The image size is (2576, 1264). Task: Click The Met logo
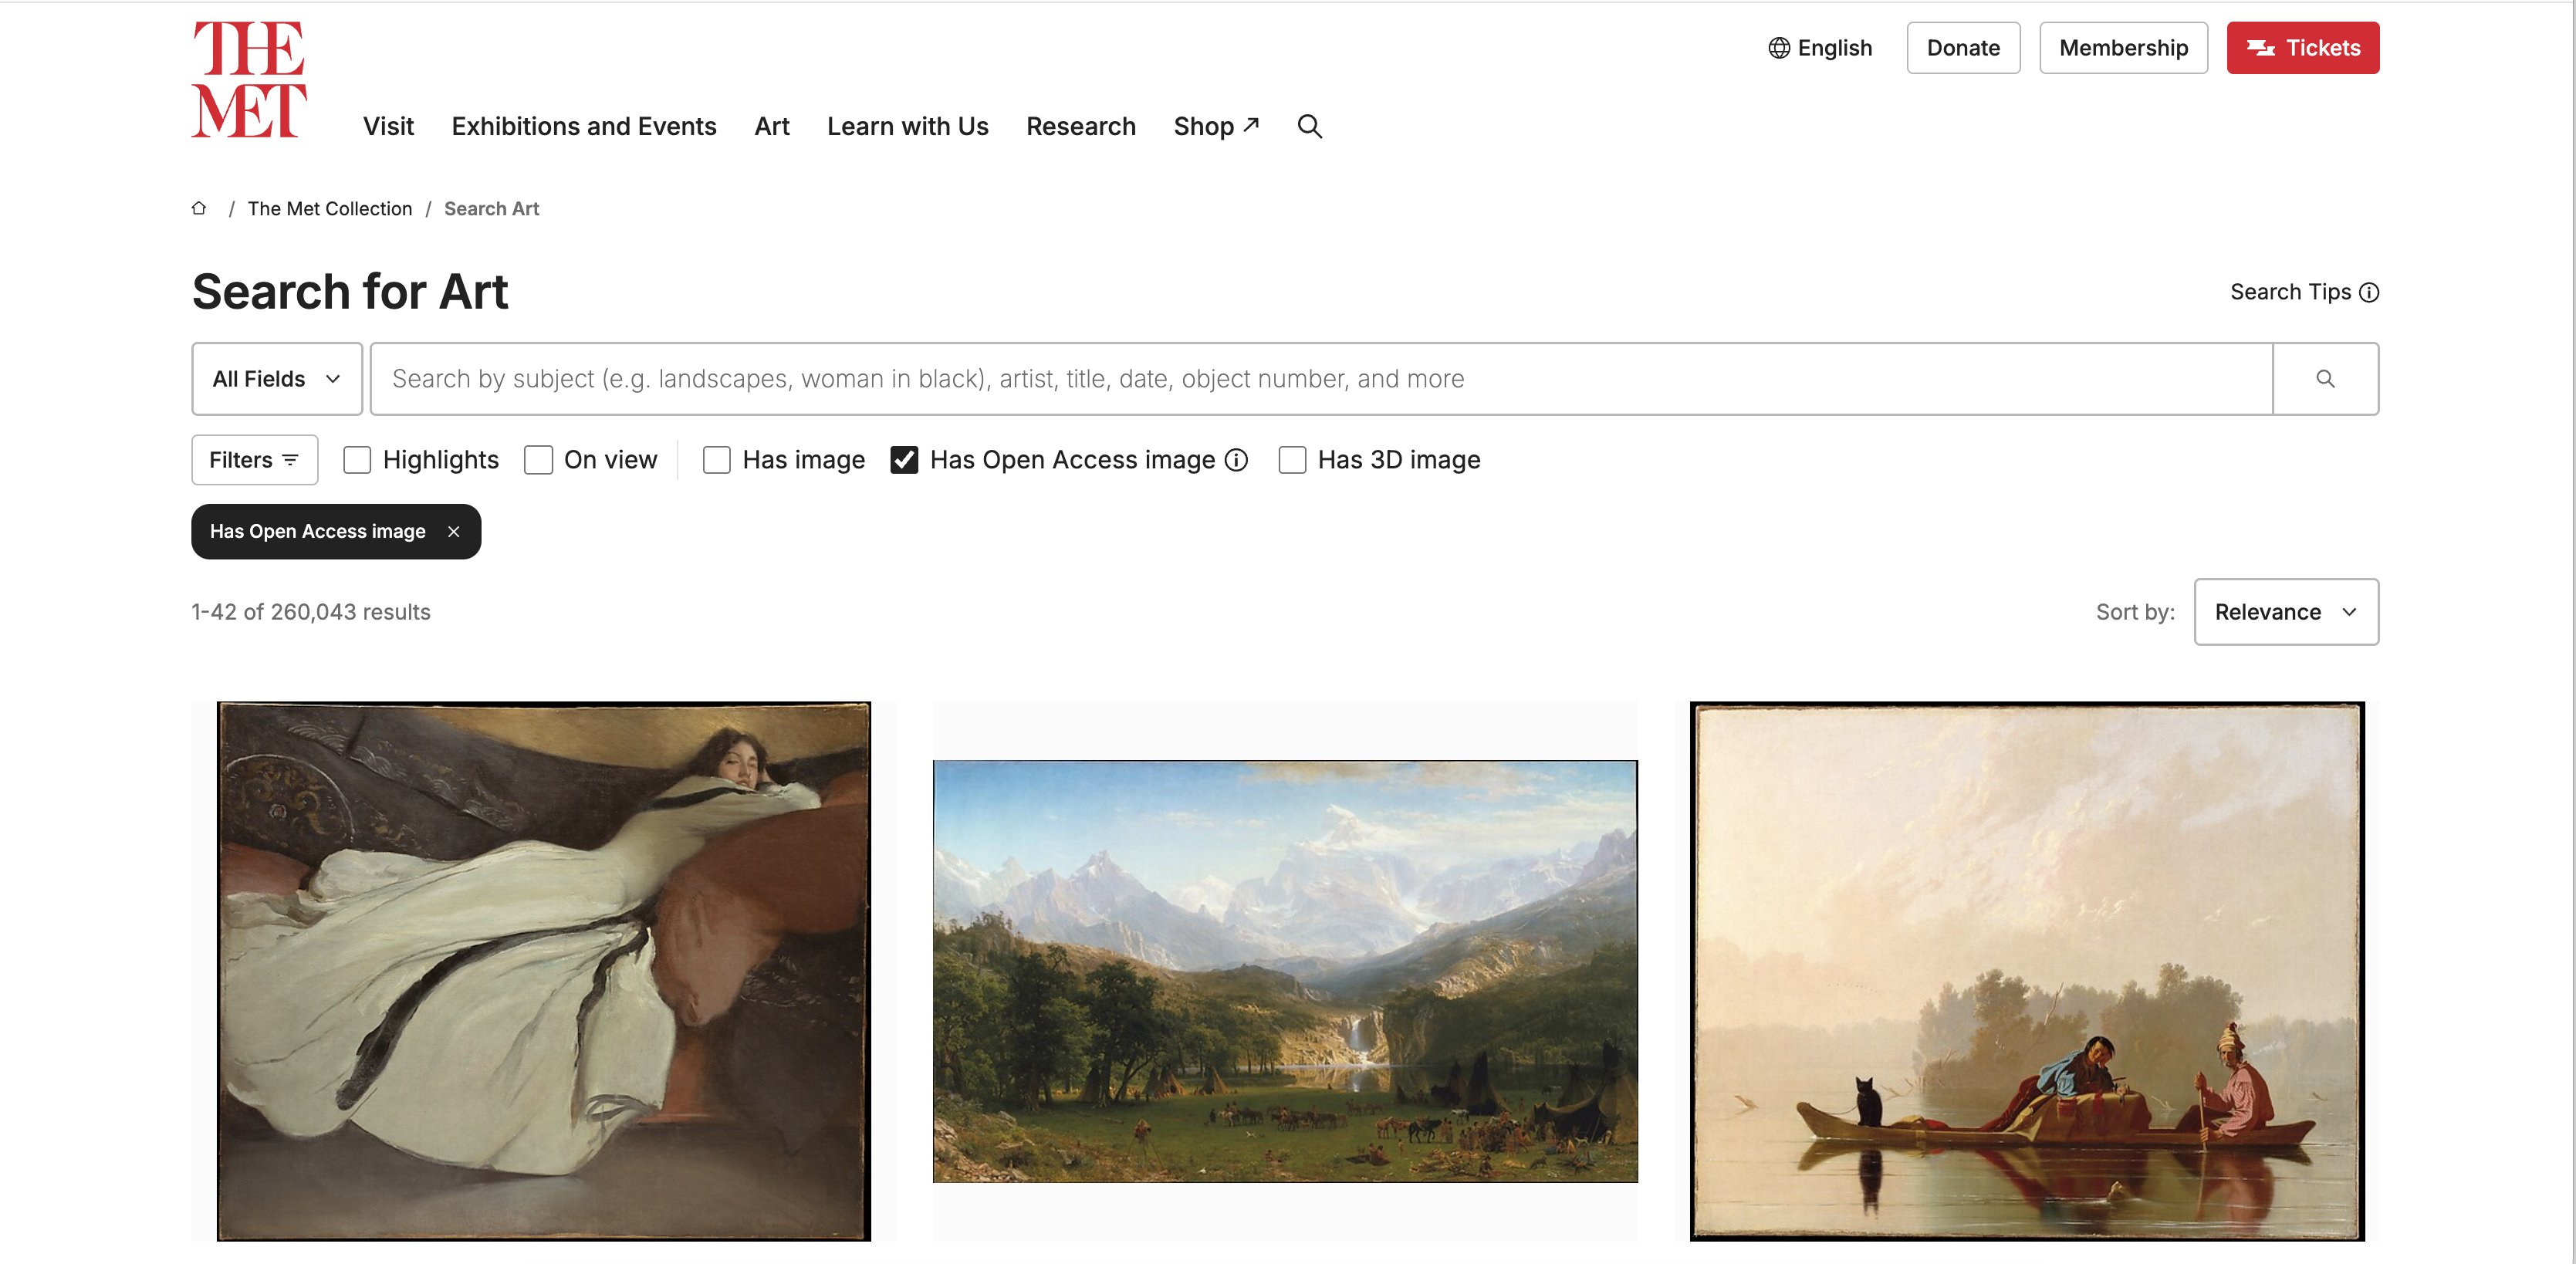(249, 80)
